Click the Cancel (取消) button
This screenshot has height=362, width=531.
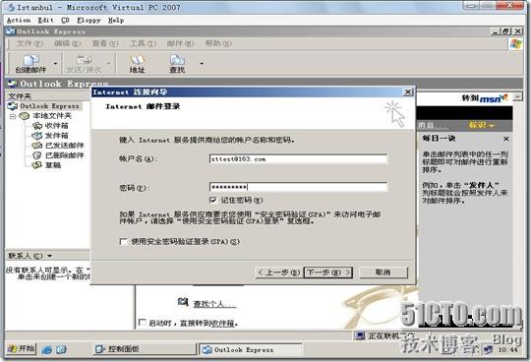tap(383, 272)
